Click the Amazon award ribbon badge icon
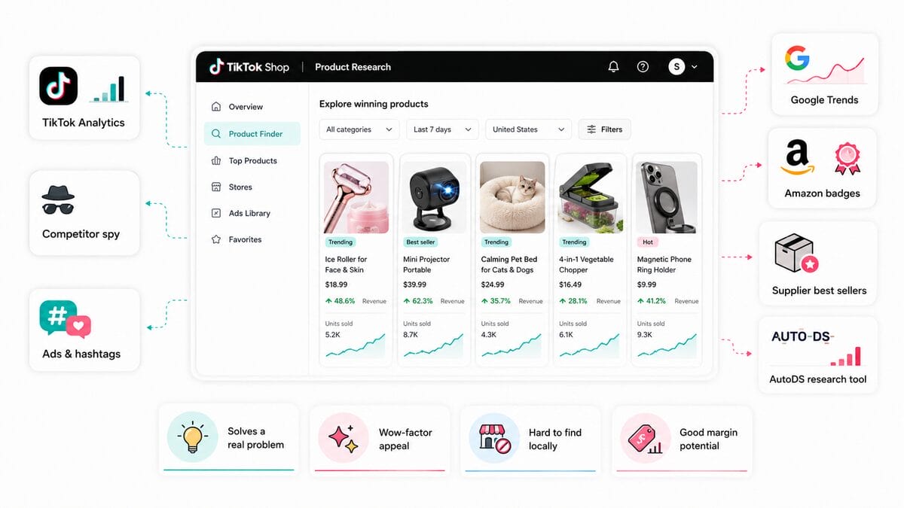Viewport: 904px width, 508px height. coord(847,158)
